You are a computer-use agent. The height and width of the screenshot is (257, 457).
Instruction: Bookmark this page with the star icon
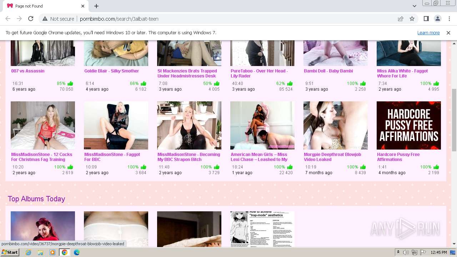[412, 19]
